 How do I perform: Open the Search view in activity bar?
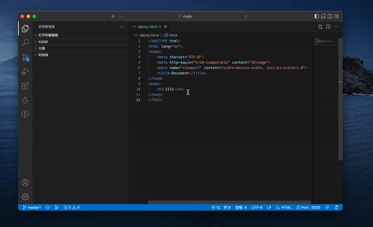25,43
